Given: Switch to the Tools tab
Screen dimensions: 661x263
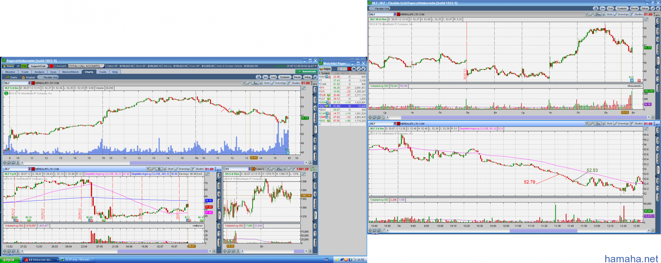Looking at the screenshot, I should [103, 72].
